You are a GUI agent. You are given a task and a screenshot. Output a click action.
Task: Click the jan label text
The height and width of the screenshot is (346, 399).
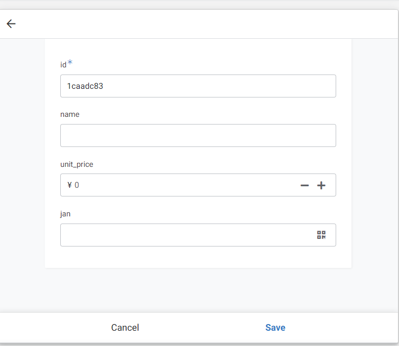tap(65, 214)
